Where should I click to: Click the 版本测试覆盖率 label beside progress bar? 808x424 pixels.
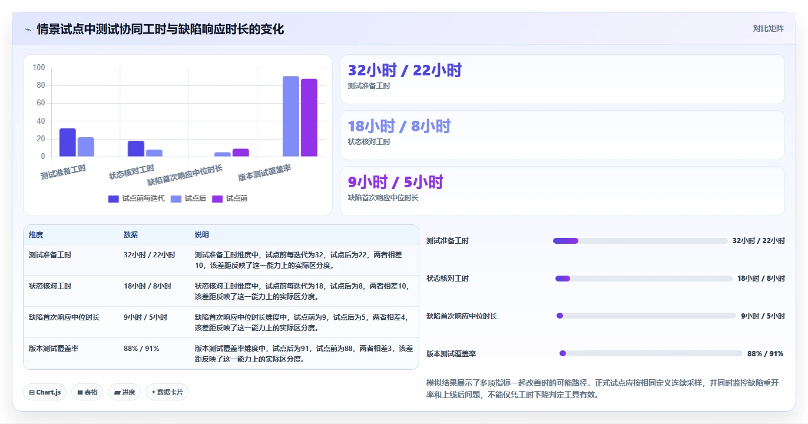click(x=451, y=354)
